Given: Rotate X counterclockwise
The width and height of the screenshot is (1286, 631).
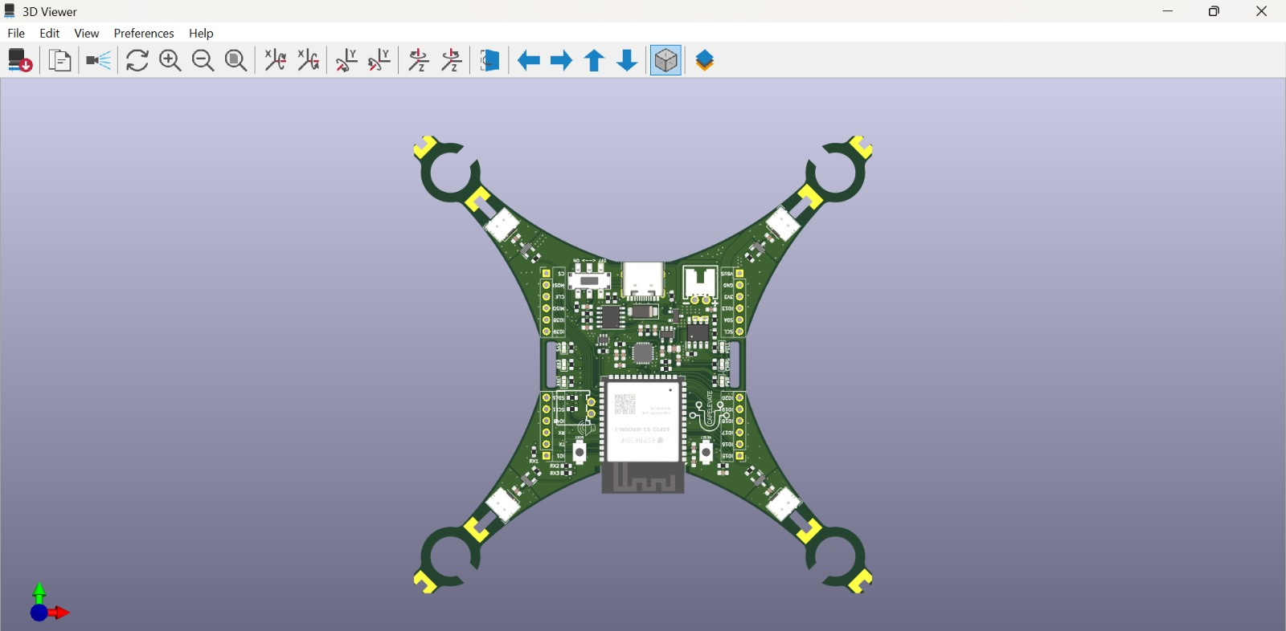Looking at the screenshot, I should pyautogui.click(x=309, y=60).
